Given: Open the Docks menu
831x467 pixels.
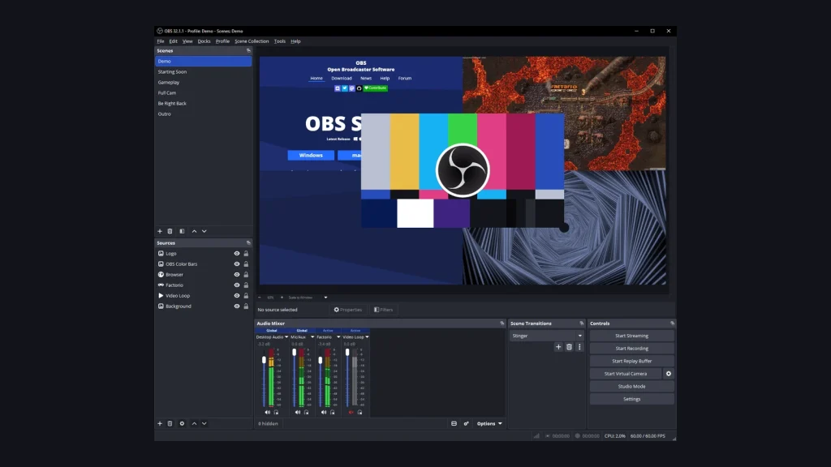Looking at the screenshot, I should (204, 41).
